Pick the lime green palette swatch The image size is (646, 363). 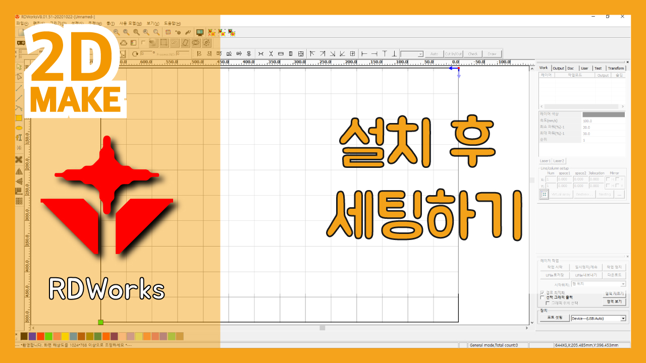coord(48,336)
